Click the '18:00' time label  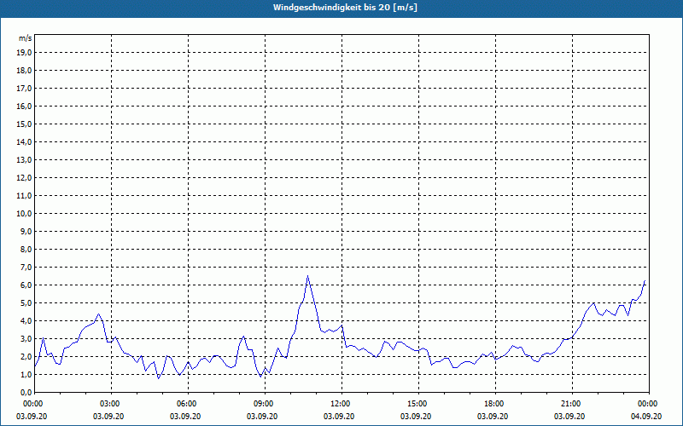[495, 404]
